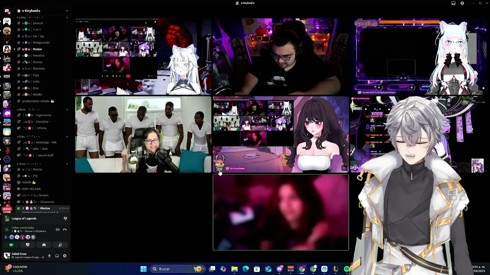Open the General text channel
Image resolution: width=490 pixels, height=275 pixels.
point(42,23)
